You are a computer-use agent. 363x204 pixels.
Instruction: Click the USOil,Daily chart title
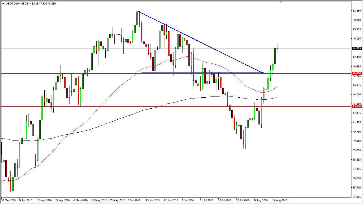point(13,3)
